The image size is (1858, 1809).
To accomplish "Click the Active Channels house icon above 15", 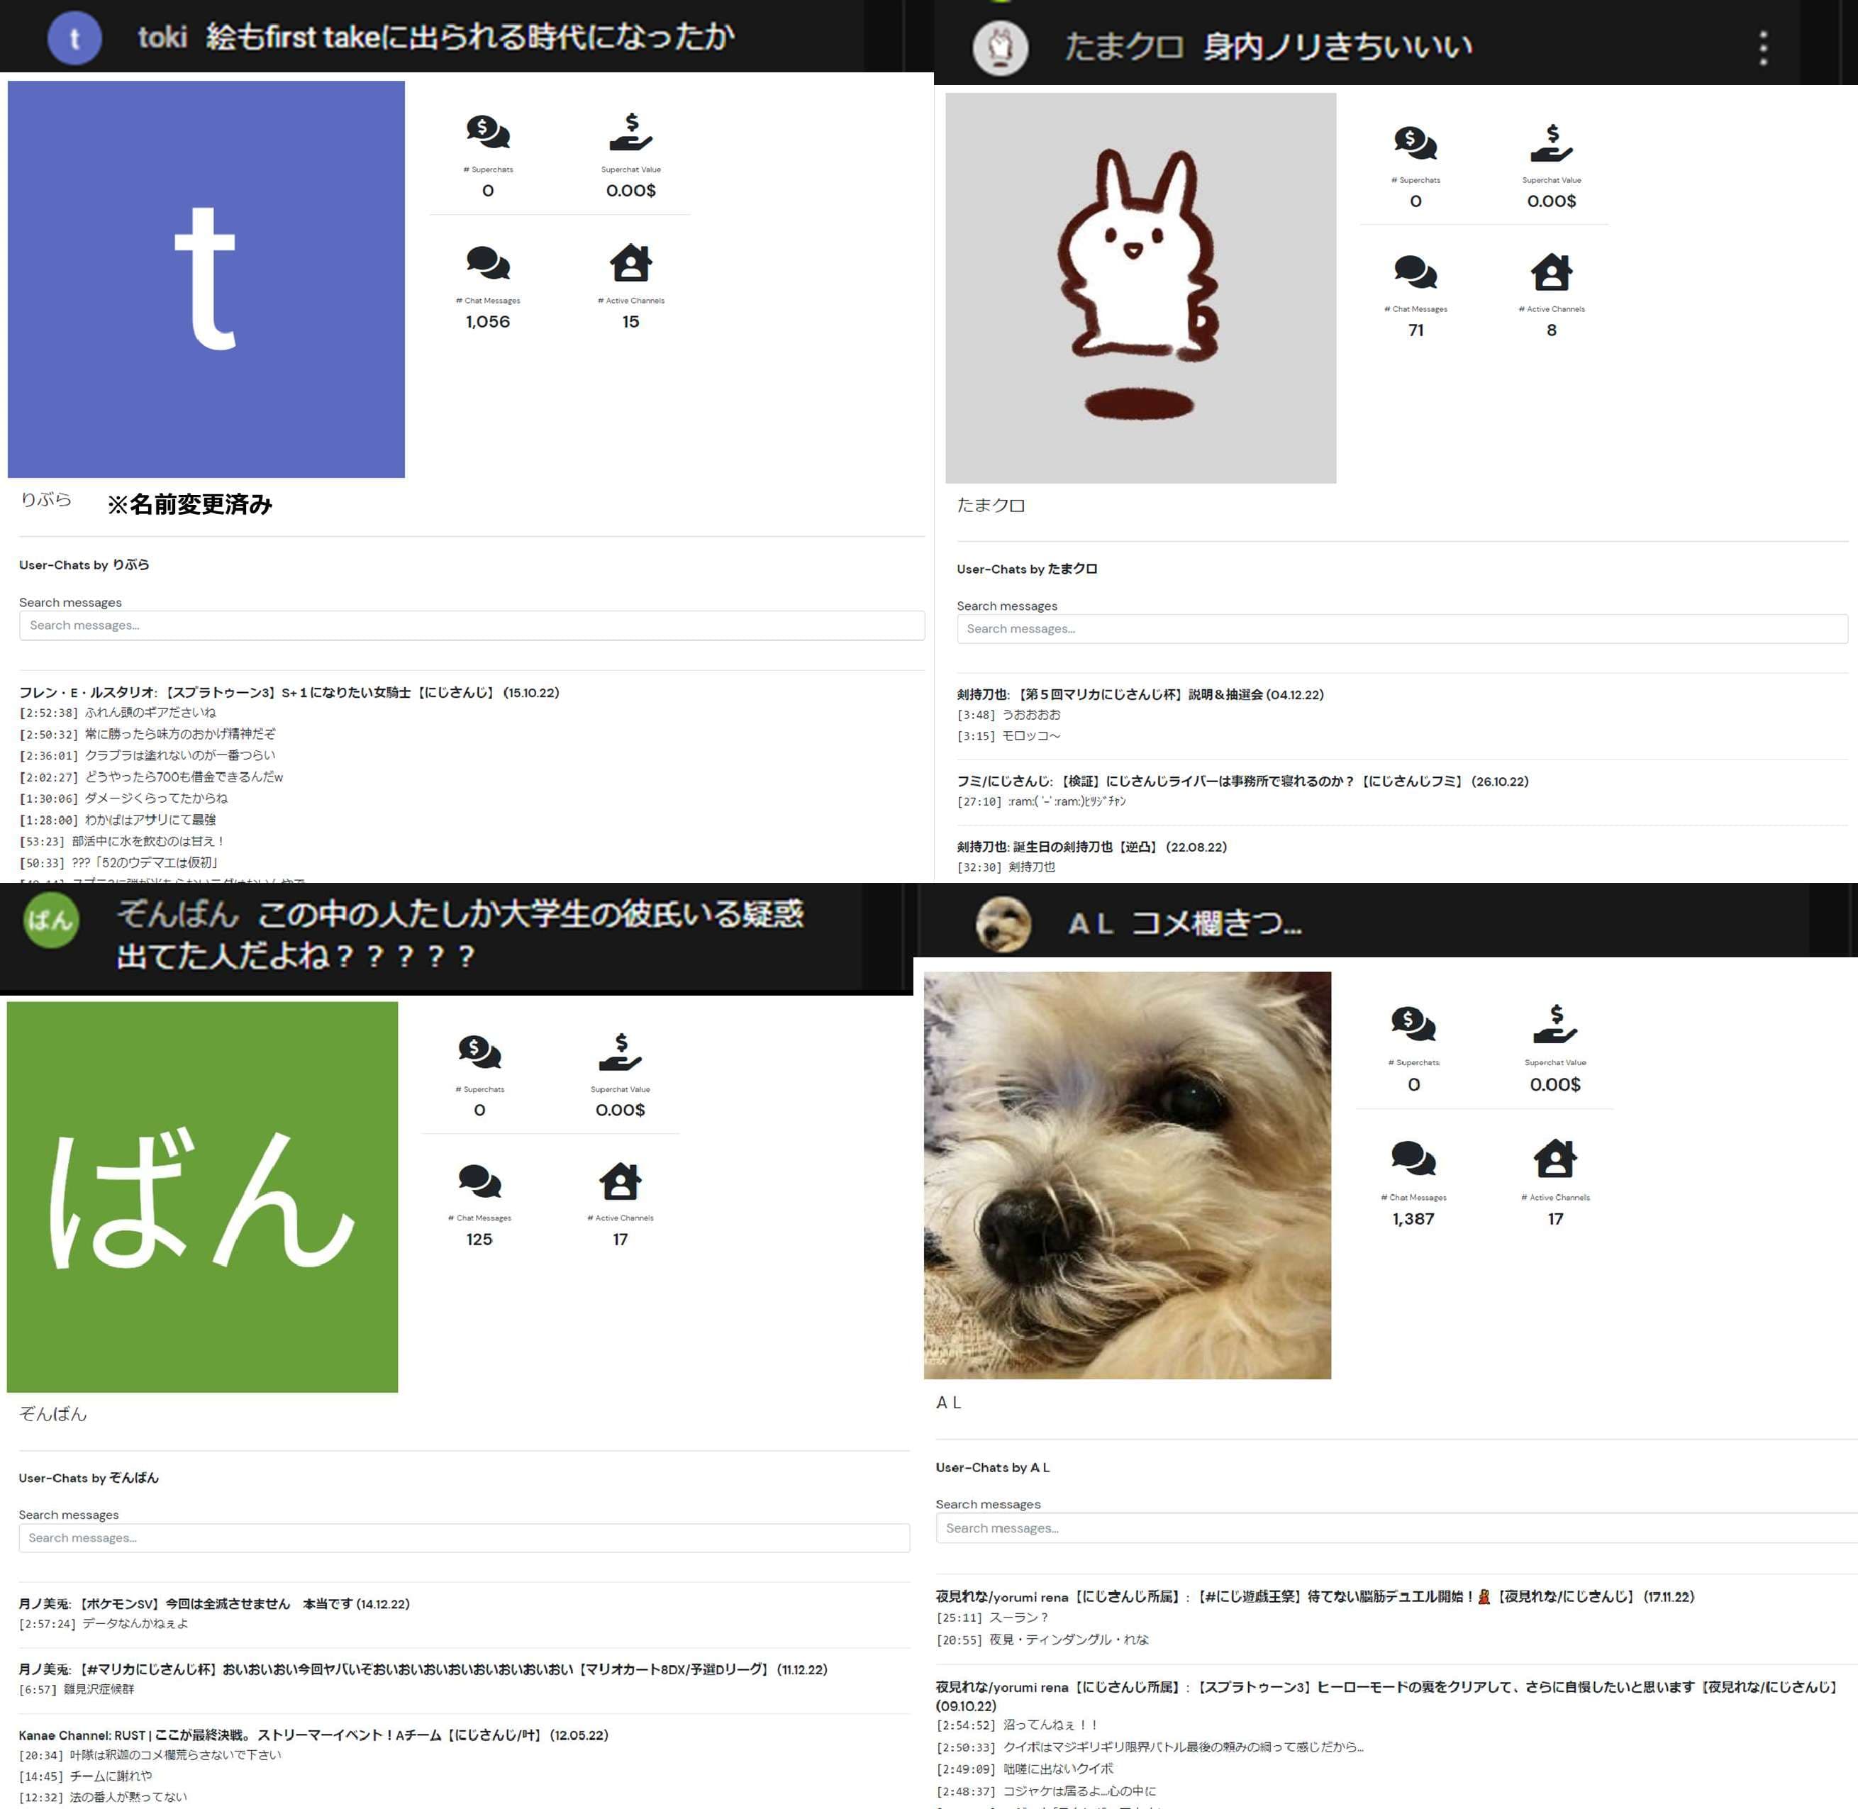I will (630, 263).
